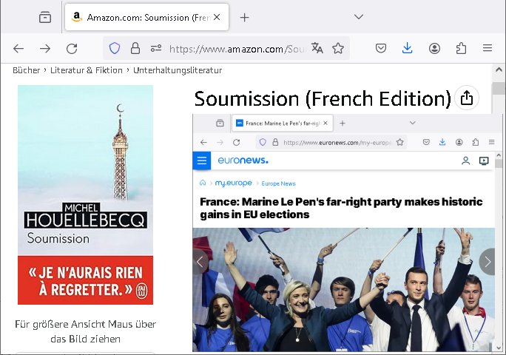Image resolution: width=506 pixels, height=355 pixels.
Task: Open the Bücher breadcrumb link
Action: (26, 70)
